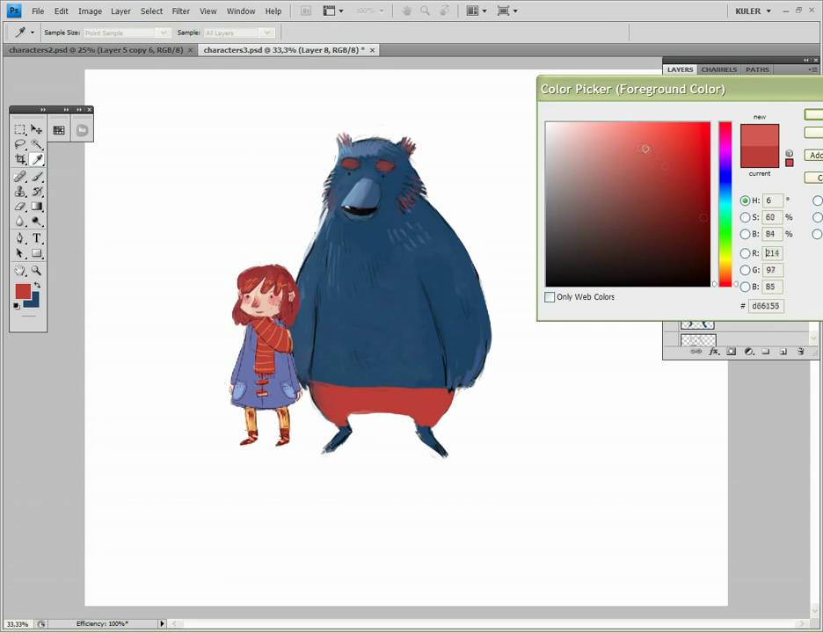Click the current color swatch in Color Picker

point(760,157)
